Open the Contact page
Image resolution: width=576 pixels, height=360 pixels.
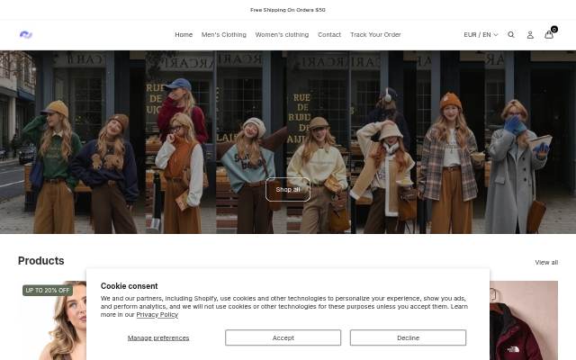(329, 34)
